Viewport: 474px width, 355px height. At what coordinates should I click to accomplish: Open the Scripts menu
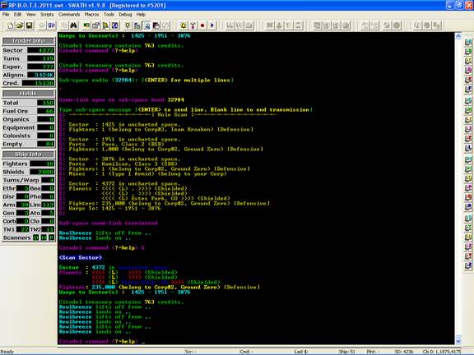click(47, 14)
